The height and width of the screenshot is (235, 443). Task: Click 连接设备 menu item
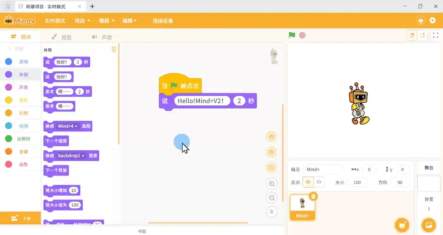pyautogui.click(x=163, y=21)
